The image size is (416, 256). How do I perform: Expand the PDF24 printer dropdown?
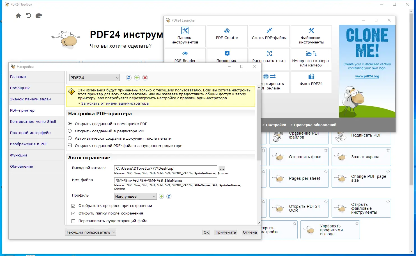(x=95, y=78)
